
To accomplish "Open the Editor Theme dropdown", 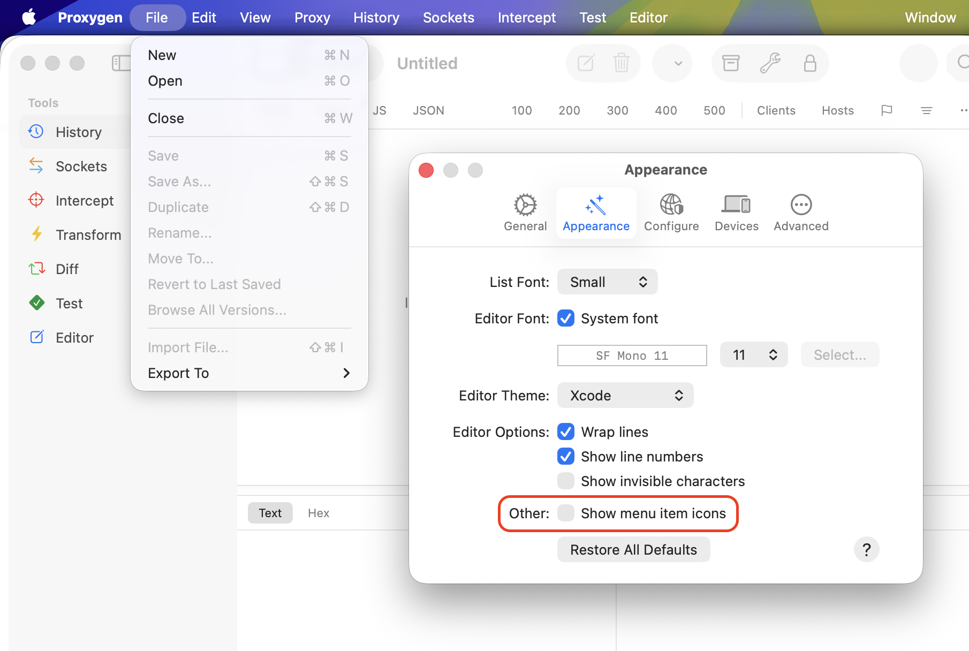I will point(625,396).
